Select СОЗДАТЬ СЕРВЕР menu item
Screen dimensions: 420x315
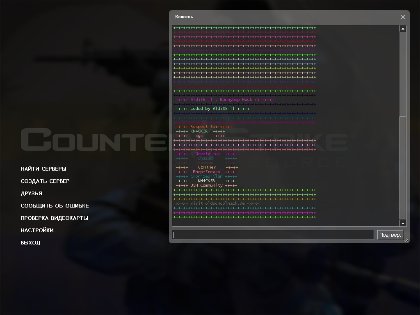point(45,181)
